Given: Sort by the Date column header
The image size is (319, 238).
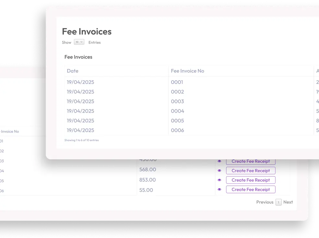Looking at the screenshot, I should click(x=73, y=71).
